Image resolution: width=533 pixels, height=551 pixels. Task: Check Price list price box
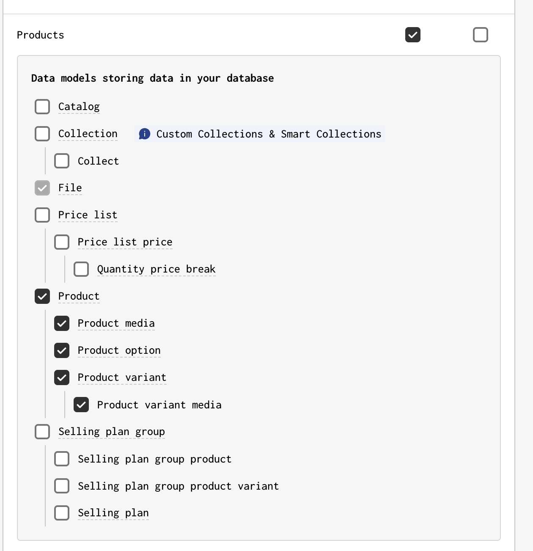pos(62,242)
